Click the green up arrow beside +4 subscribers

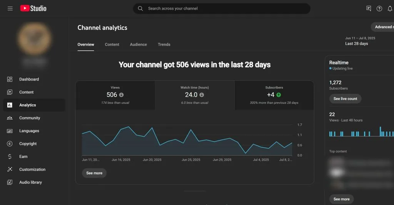pyautogui.click(x=279, y=95)
